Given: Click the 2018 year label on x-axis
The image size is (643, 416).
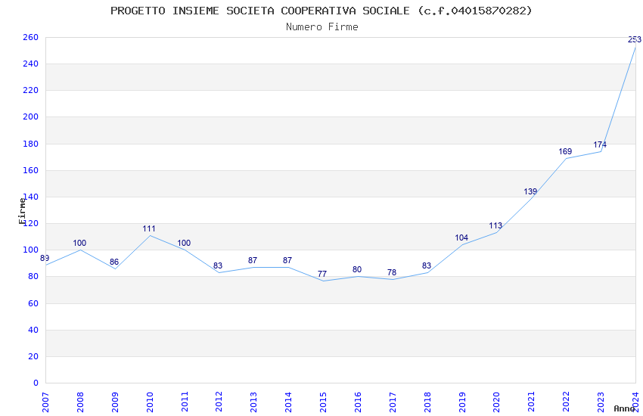Looking at the screenshot, I should 427,402.
